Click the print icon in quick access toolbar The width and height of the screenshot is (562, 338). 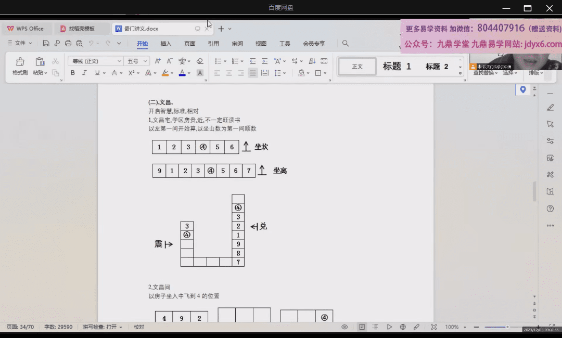point(68,44)
